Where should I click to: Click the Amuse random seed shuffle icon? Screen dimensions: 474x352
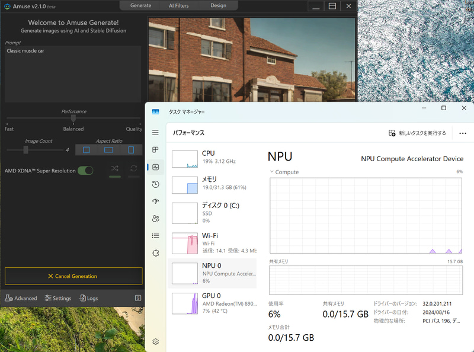tap(114, 168)
